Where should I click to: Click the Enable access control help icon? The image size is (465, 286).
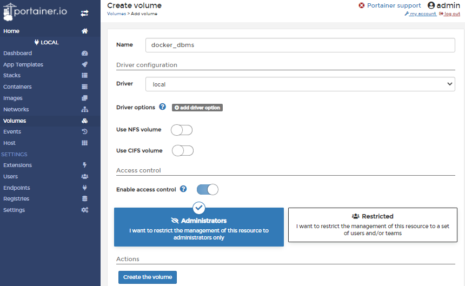pos(183,189)
